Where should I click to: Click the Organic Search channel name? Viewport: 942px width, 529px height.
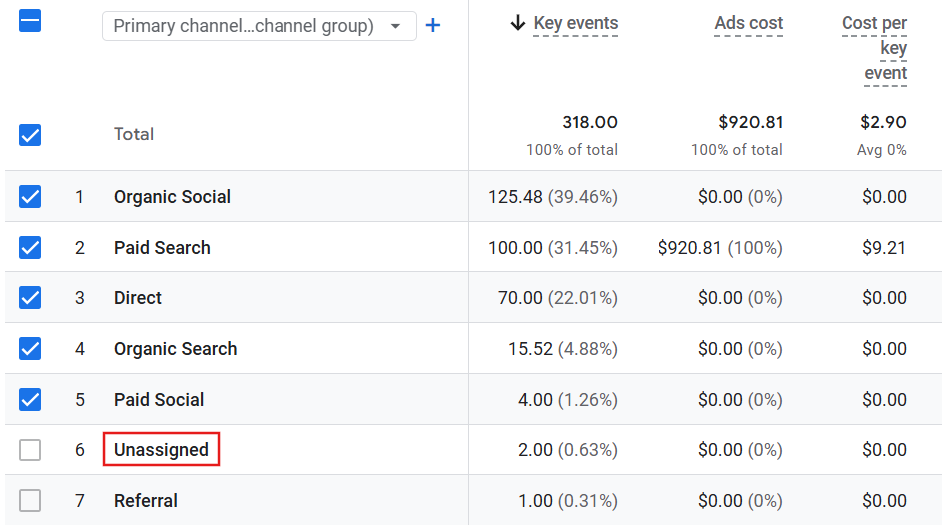coord(175,349)
